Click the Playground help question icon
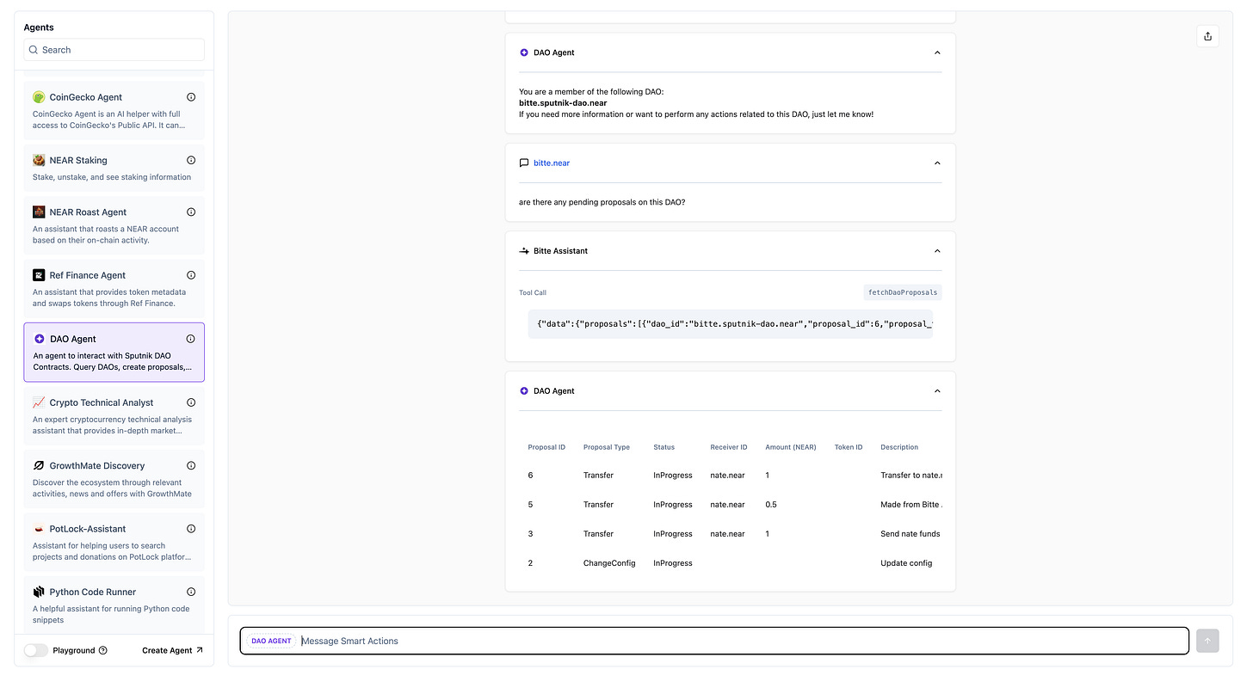 103,650
